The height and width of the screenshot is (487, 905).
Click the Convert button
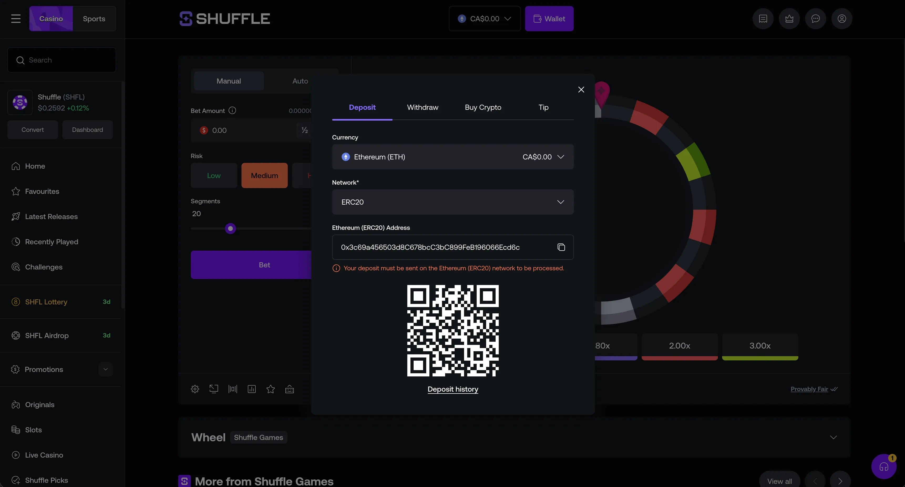pyautogui.click(x=33, y=130)
